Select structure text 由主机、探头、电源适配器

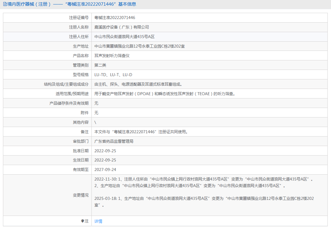(138, 84)
